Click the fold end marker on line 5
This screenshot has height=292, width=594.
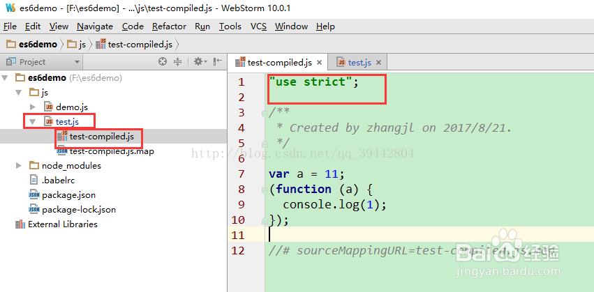265,144
